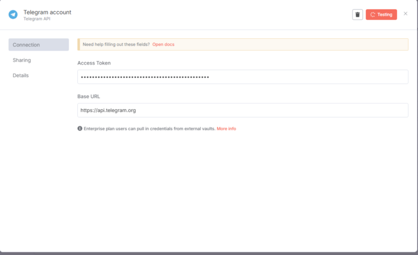Delete credential with trash icon
This screenshot has width=418, height=255.
point(358,15)
